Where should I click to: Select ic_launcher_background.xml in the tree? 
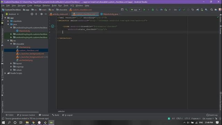(x=32, y=54)
